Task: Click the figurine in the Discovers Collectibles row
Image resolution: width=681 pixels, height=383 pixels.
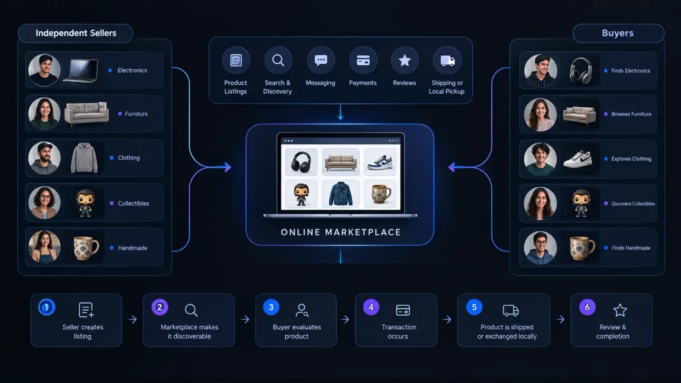Action: (x=581, y=203)
